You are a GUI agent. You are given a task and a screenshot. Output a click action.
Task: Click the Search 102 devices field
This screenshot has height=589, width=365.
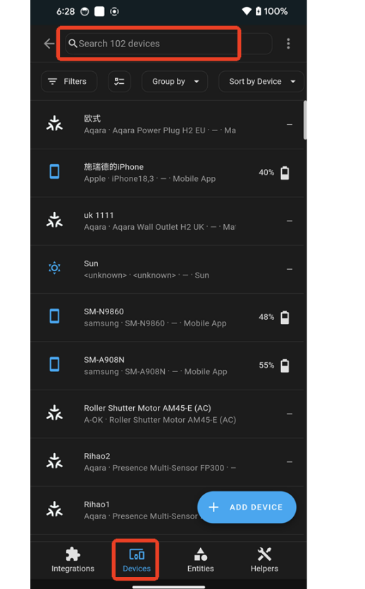click(168, 44)
